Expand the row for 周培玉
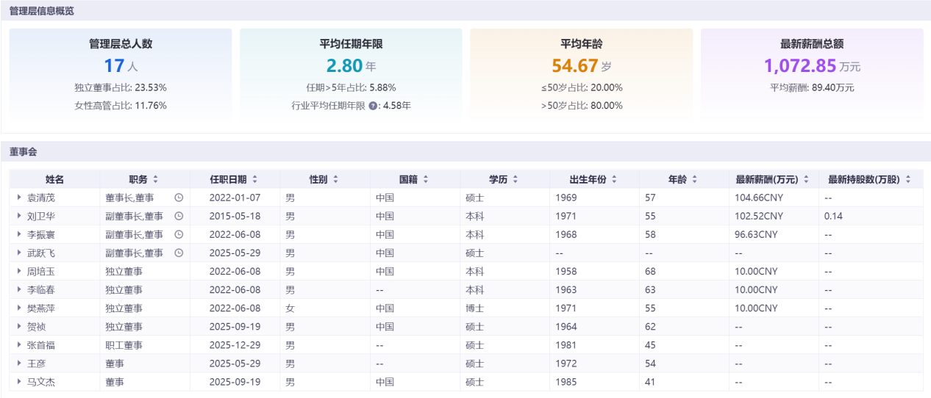 pyautogui.click(x=20, y=272)
